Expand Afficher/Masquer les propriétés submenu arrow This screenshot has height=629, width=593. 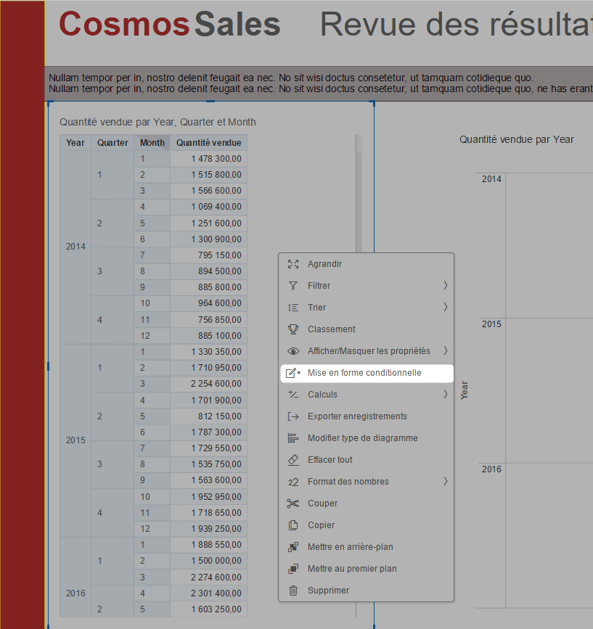pyautogui.click(x=446, y=350)
